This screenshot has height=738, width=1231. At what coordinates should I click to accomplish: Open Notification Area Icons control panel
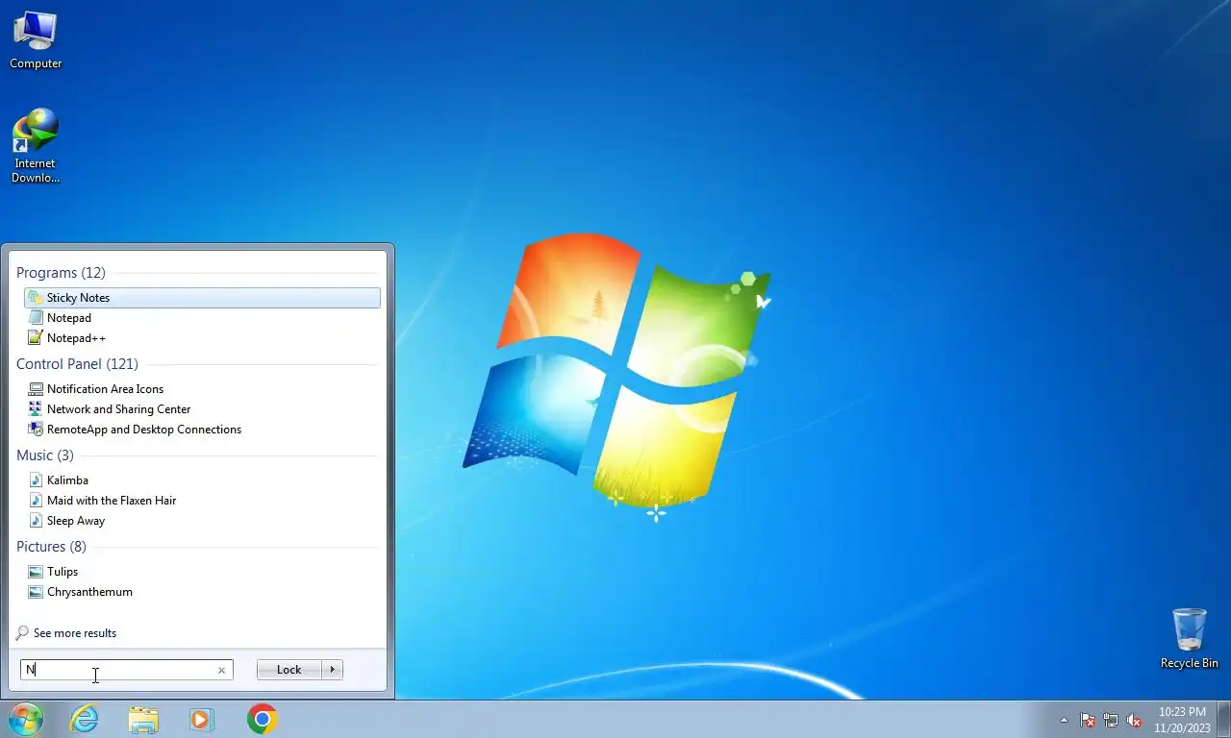point(202,389)
